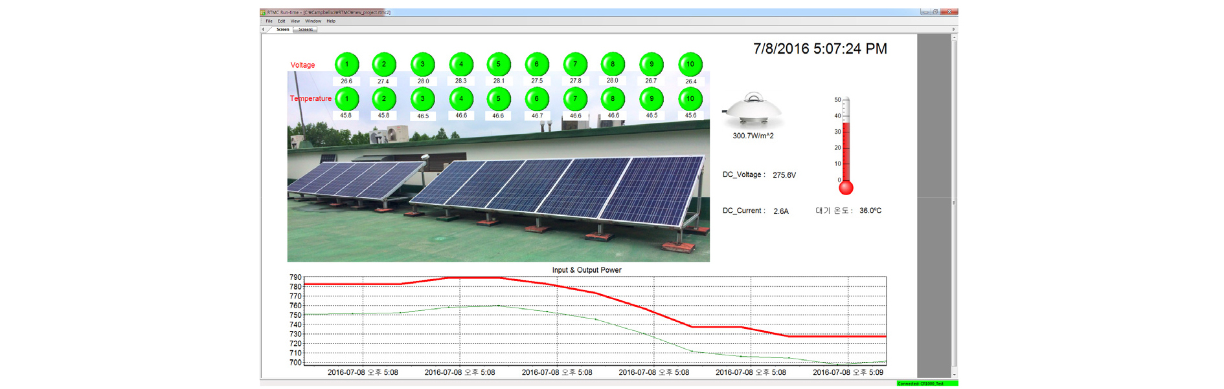This screenshot has width=1224, height=389.
Task: Click the Connected CR1000_Test status indicator
Action: [926, 384]
